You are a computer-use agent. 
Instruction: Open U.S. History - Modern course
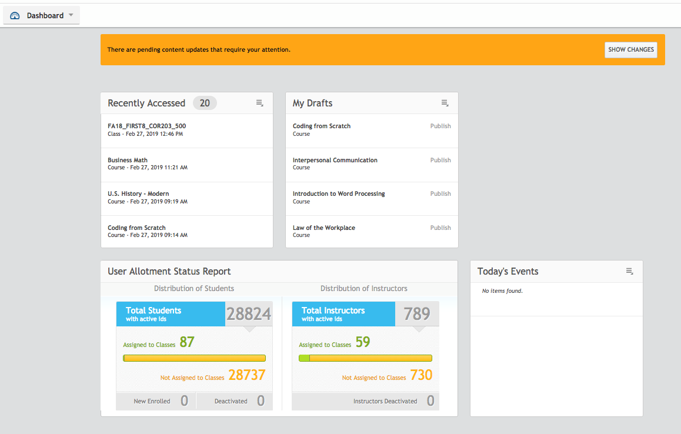click(138, 194)
